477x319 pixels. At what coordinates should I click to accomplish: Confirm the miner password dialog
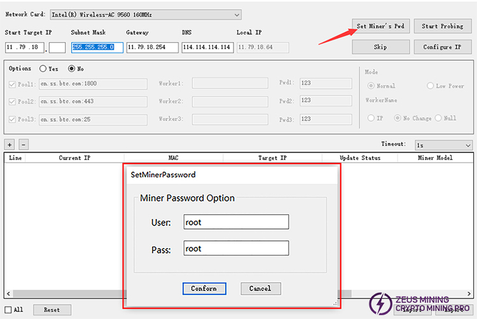click(x=204, y=288)
